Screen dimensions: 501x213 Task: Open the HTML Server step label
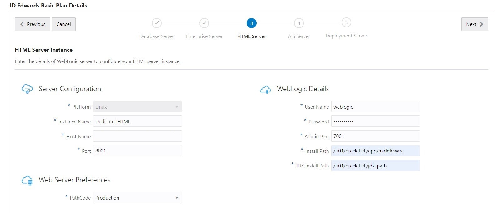[252, 36]
